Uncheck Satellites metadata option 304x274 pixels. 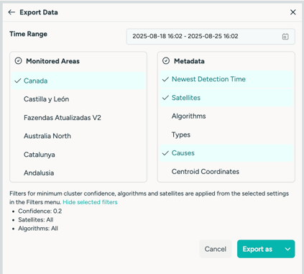click(x=226, y=98)
